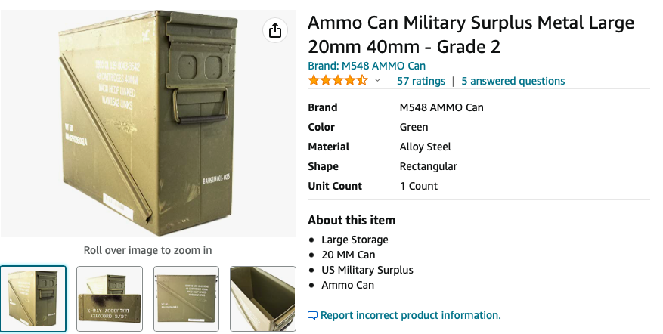Open the 57 ratings link
Viewport: 663px width, 334px height.
point(421,81)
